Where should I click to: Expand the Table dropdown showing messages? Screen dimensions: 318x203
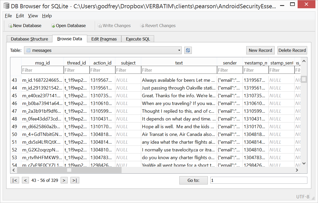[x=103, y=50]
